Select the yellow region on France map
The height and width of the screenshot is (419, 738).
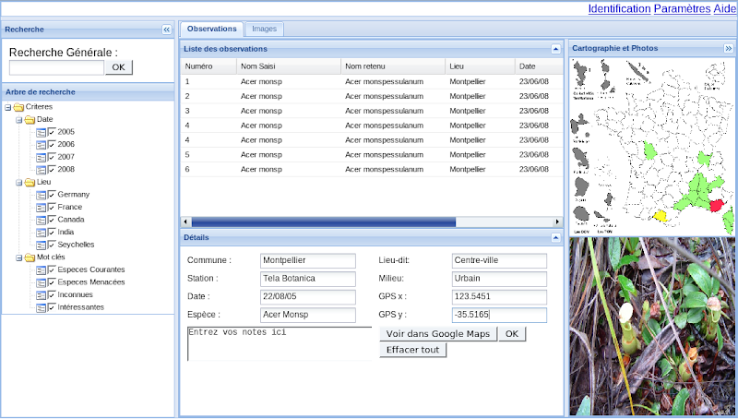[661, 216]
